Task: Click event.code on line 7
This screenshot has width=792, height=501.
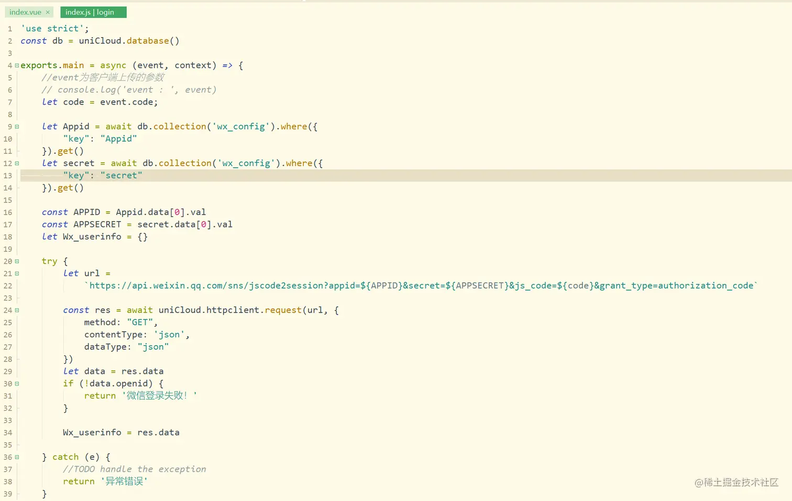Action: click(126, 102)
